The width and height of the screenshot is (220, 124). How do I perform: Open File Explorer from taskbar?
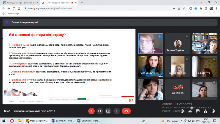pyautogui.click(x=20, y=121)
